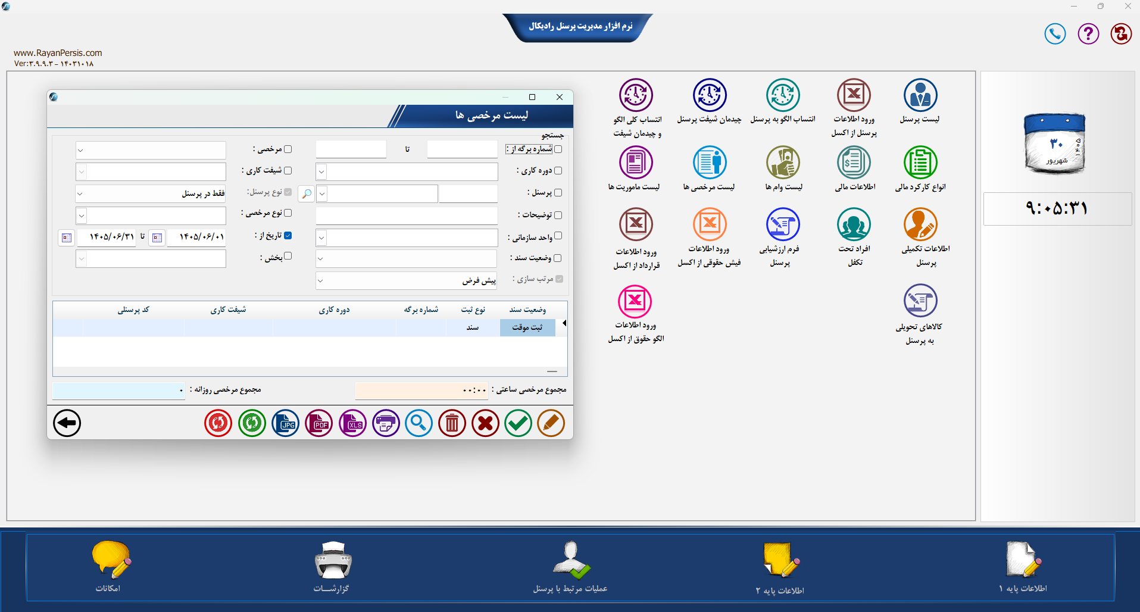Open Import Contract Data from Excel icon

(636, 224)
